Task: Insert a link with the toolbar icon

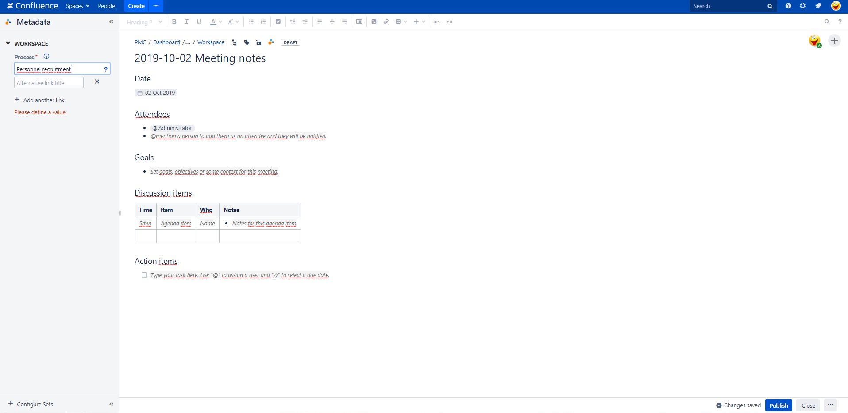Action: 386,22
